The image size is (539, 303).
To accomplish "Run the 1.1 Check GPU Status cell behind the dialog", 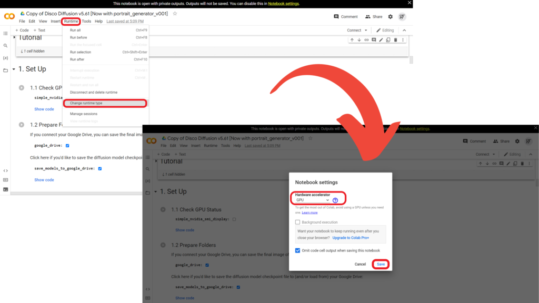I will [163, 209].
